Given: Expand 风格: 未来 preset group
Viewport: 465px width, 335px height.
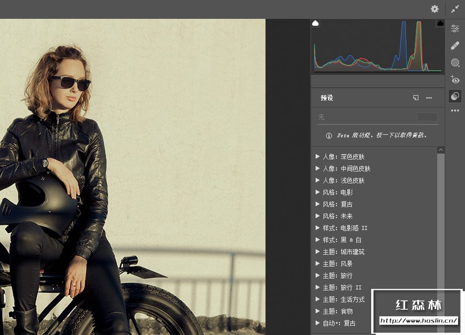Looking at the screenshot, I should pyautogui.click(x=317, y=216).
